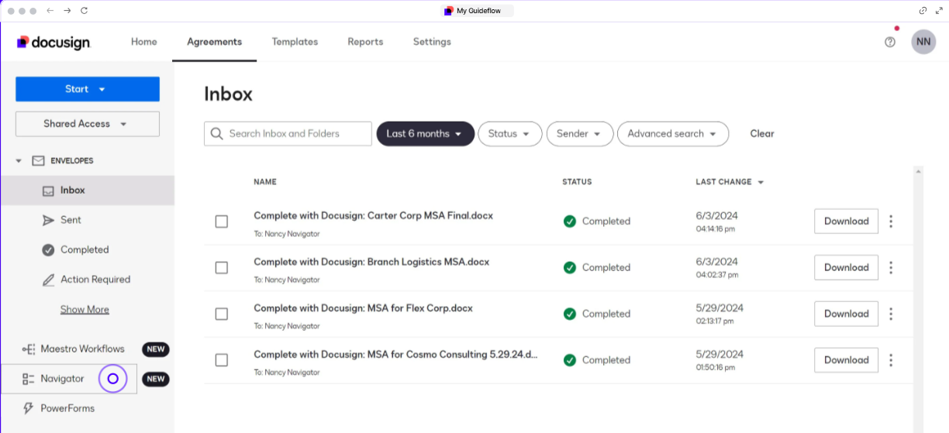Click the Action Required pen icon
Screen dimensions: 949x433
[48, 280]
